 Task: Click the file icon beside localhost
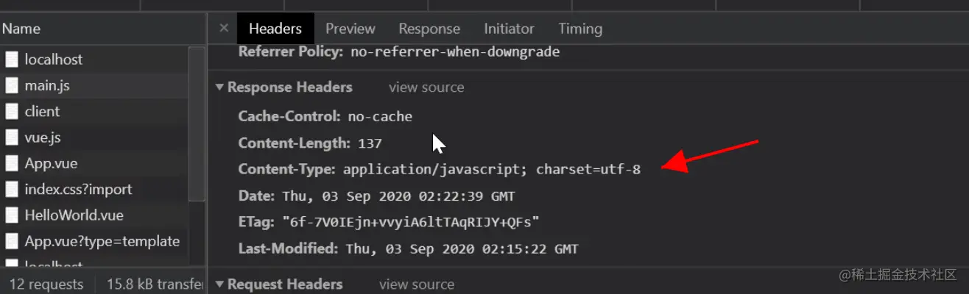pos(11,60)
